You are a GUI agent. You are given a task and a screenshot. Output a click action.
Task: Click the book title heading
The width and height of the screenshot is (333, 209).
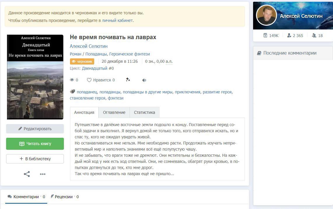tap(113, 37)
